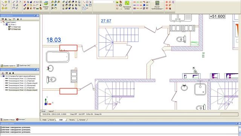241x136 pixels.
Task: Select the bathtub symbol on the plan
Action: (58, 57)
